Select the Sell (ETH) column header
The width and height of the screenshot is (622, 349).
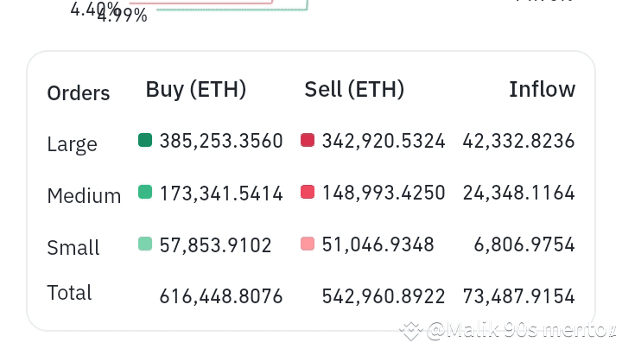[354, 90]
